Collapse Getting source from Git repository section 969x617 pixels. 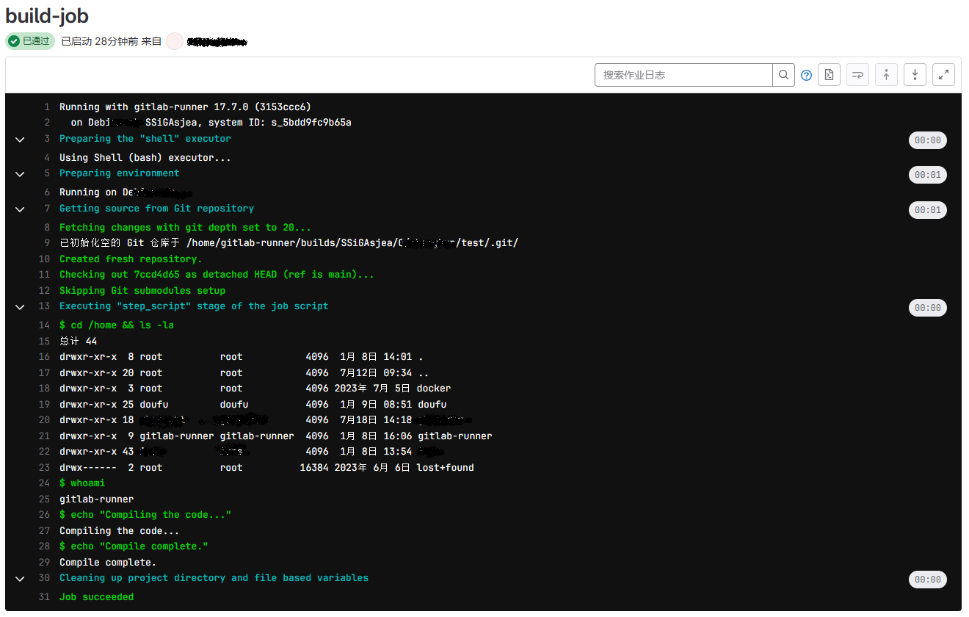[20, 209]
